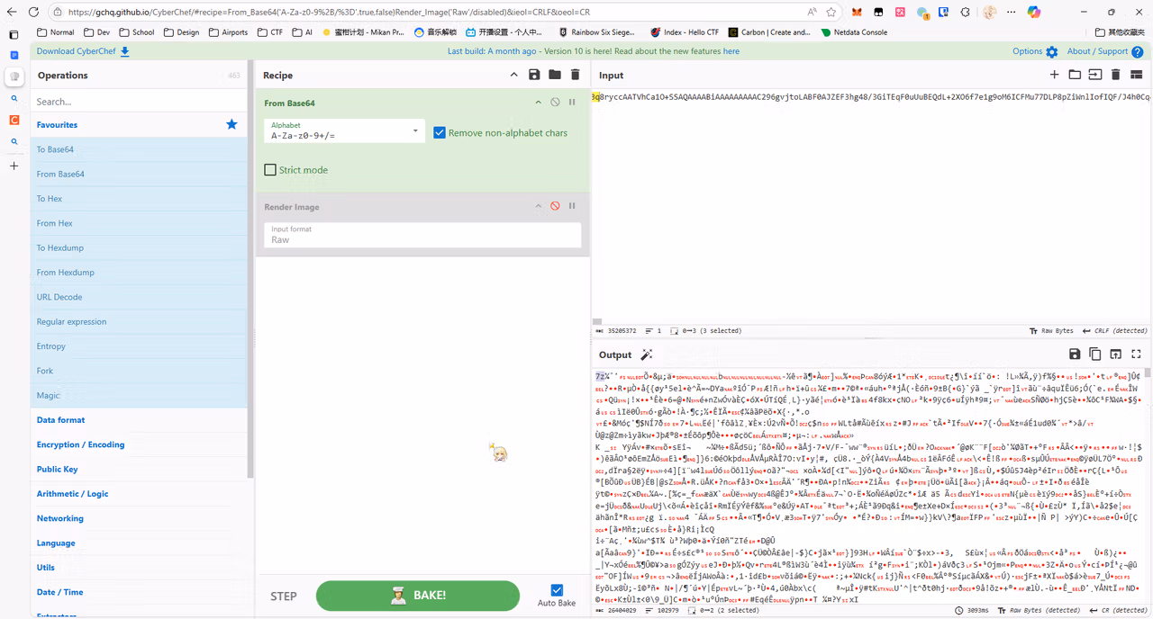The image size is (1153, 619).
Task: Enable Strict mode checkbox
Action: click(x=270, y=169)
